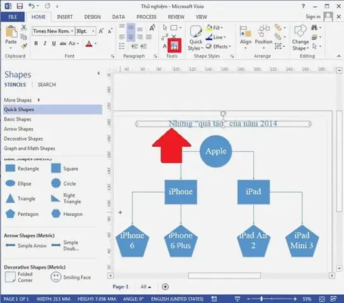Adjust the zoom slider in status bar
Viewport: 344px width, 303px height.
(261, 299)
